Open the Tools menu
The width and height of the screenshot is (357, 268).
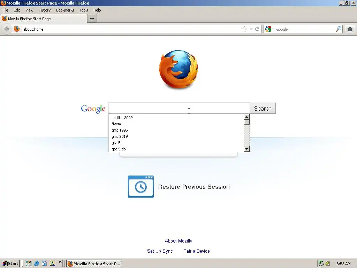pos(84,10)
